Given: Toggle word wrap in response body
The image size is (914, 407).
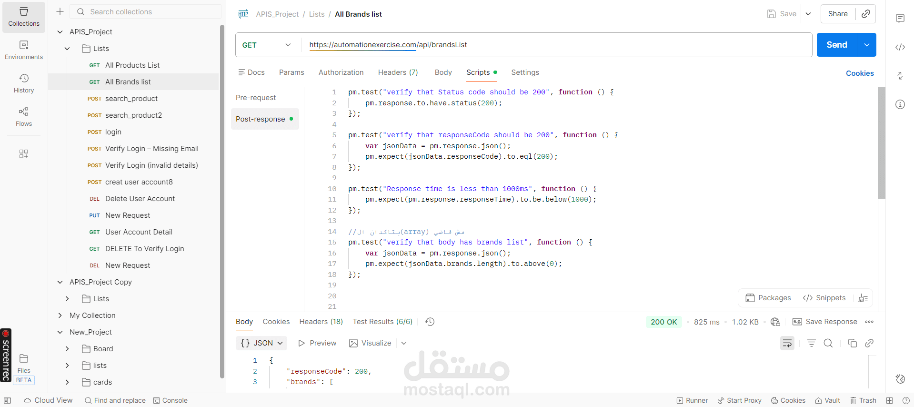Looking at the screenshot, I should (787, 343).
